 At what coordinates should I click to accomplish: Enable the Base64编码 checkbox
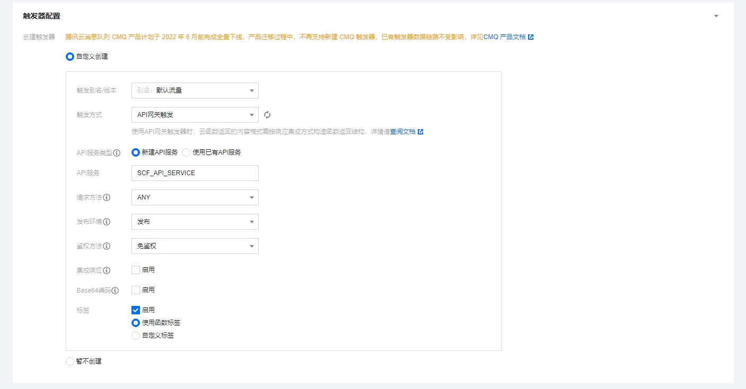pos(135,290)
